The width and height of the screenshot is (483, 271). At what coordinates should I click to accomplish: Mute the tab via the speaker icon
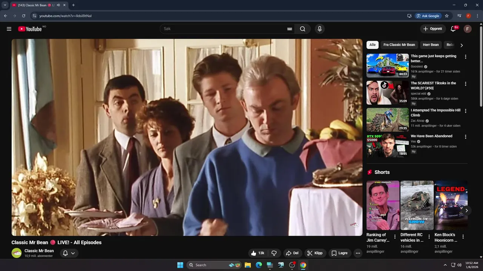58,5
